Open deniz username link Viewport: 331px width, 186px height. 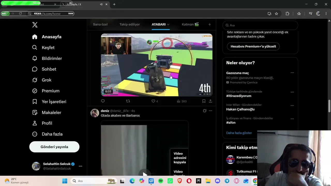105,111
